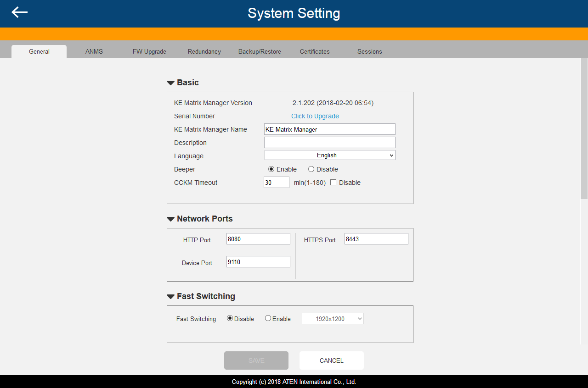Collapse the Fast Switching section
This screenshot has width=588, height=388.
170,297
